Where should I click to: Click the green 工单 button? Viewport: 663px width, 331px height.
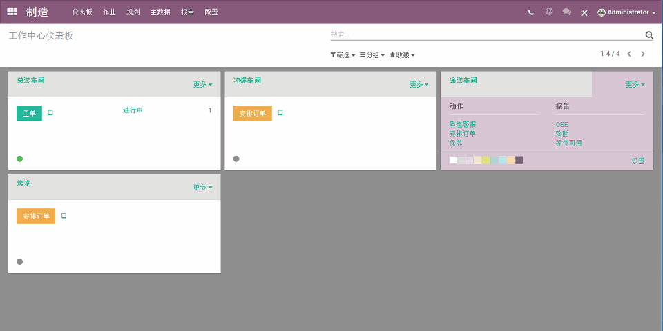pos(29,113)
